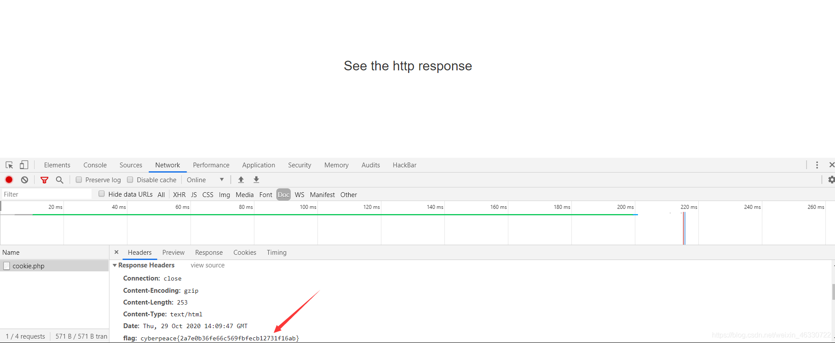This screenshot has height=343, width=835.
Task: Click the 1 / 4 requests status text
Action: [x=25, y=336]
